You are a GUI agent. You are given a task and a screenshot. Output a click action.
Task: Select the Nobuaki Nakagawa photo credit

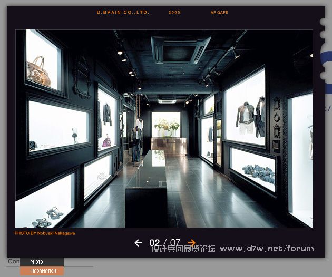(45, 233)
